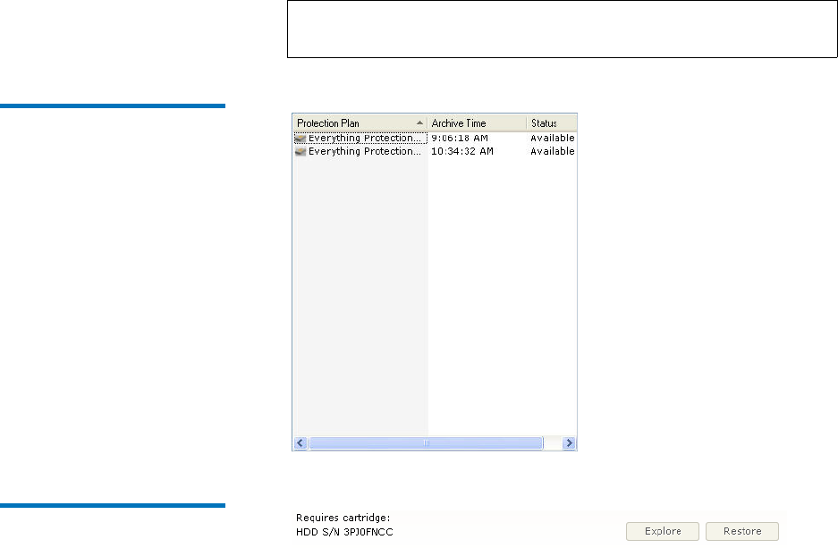
Task: Click the 10:34:32 AM archive time cell
Action: click(461, 152)
